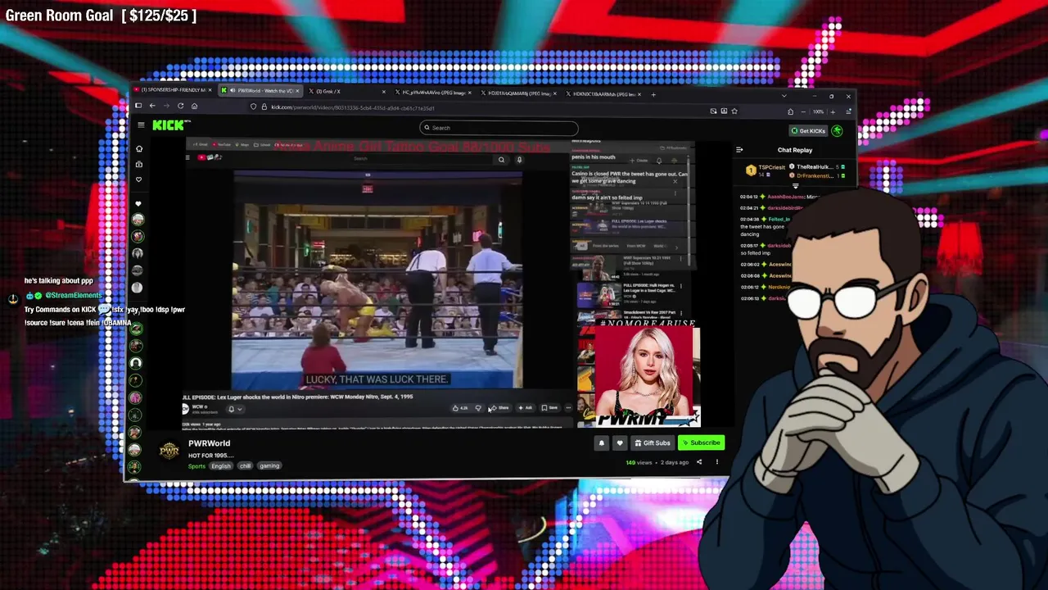Click the chill tag
This screenshot has height=590, width=1048.
coord(245,465)
